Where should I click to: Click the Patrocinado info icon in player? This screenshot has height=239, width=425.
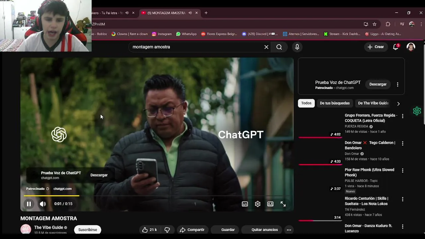[47, 189]
